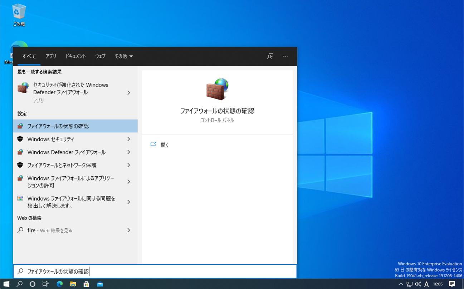Click the Windows セキュリティ shield icon
The image size is (464, 289).
[20, 139]
